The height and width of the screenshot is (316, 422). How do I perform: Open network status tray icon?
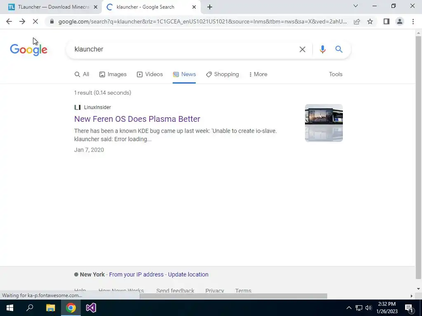coord(359,308)
